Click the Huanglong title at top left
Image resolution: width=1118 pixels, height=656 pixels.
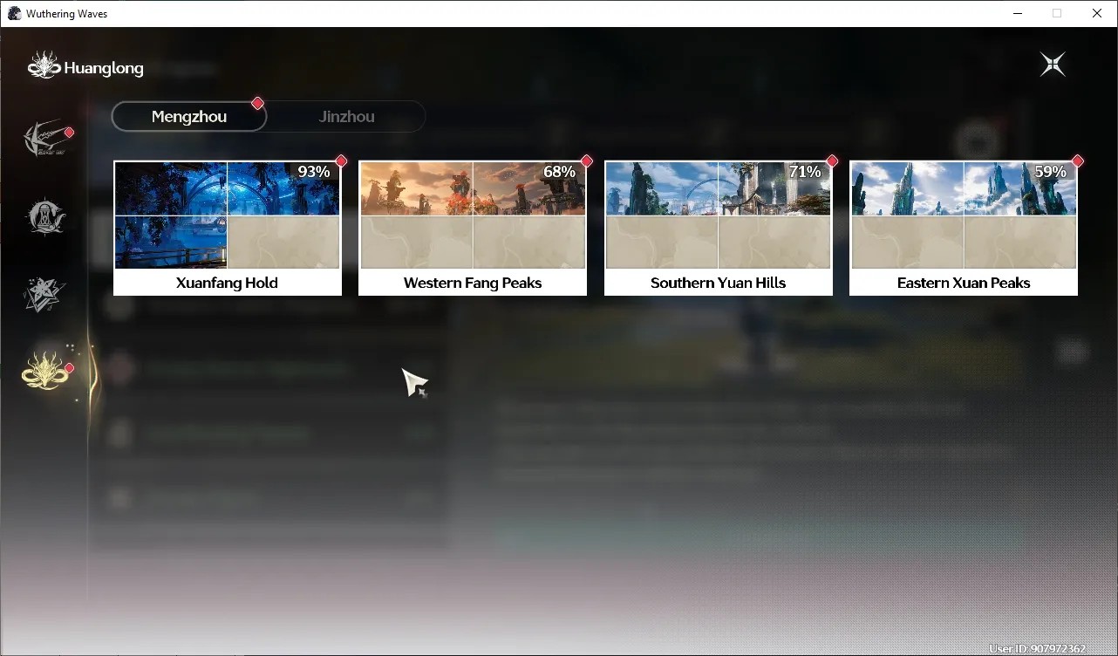[104, 68]
